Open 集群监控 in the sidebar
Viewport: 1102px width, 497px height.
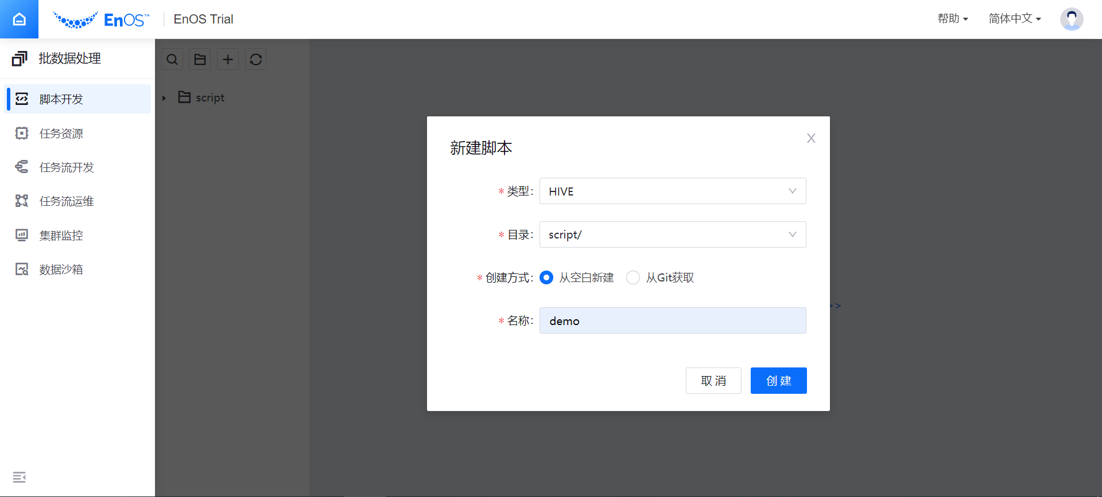coord(61,236)
